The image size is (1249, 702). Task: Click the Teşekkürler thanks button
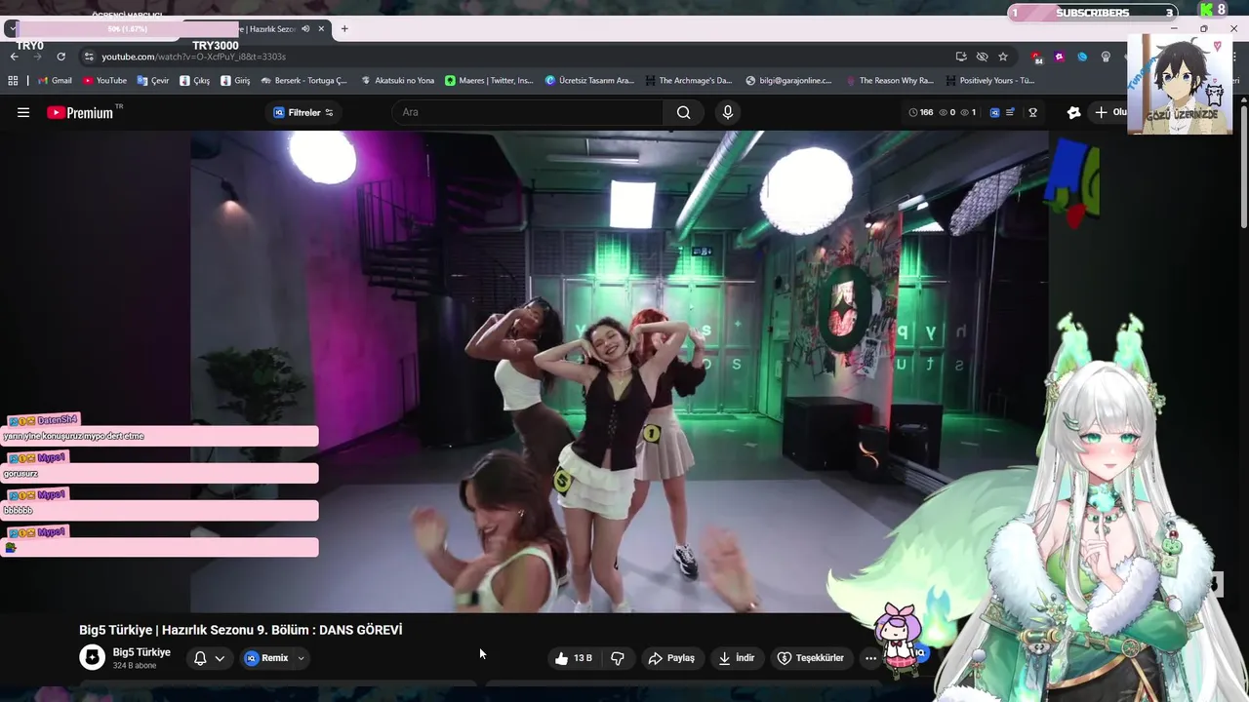810,658
